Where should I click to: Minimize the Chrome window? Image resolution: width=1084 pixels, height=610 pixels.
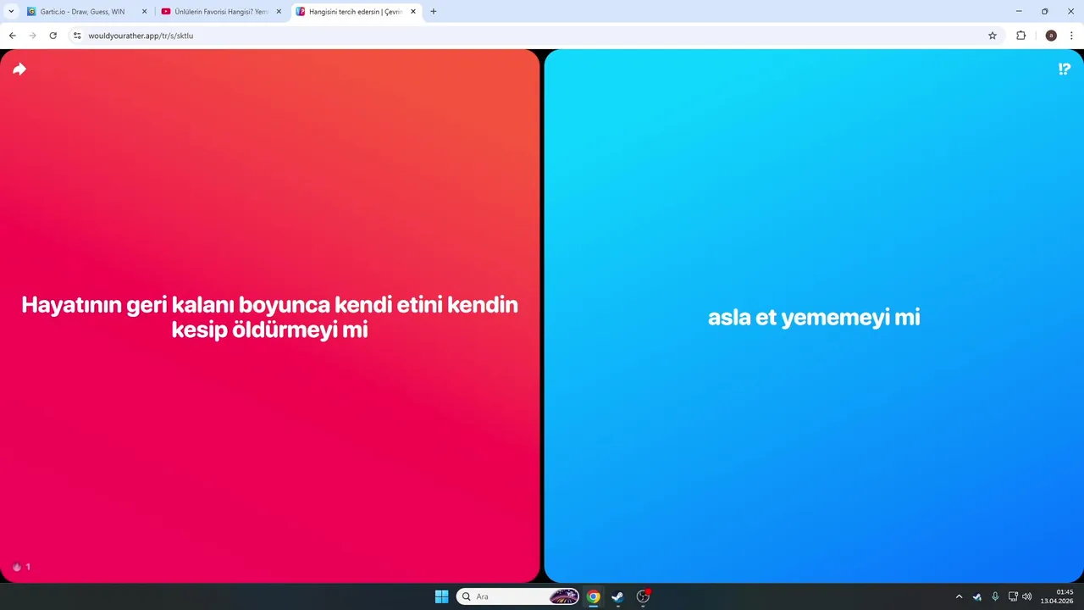(1019, 11)
